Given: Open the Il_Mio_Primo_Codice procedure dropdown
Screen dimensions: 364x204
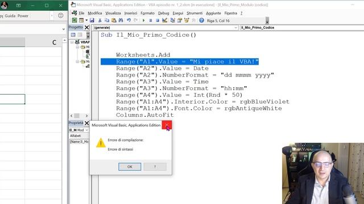Looking at the screenshot, I should pos(302,28).
